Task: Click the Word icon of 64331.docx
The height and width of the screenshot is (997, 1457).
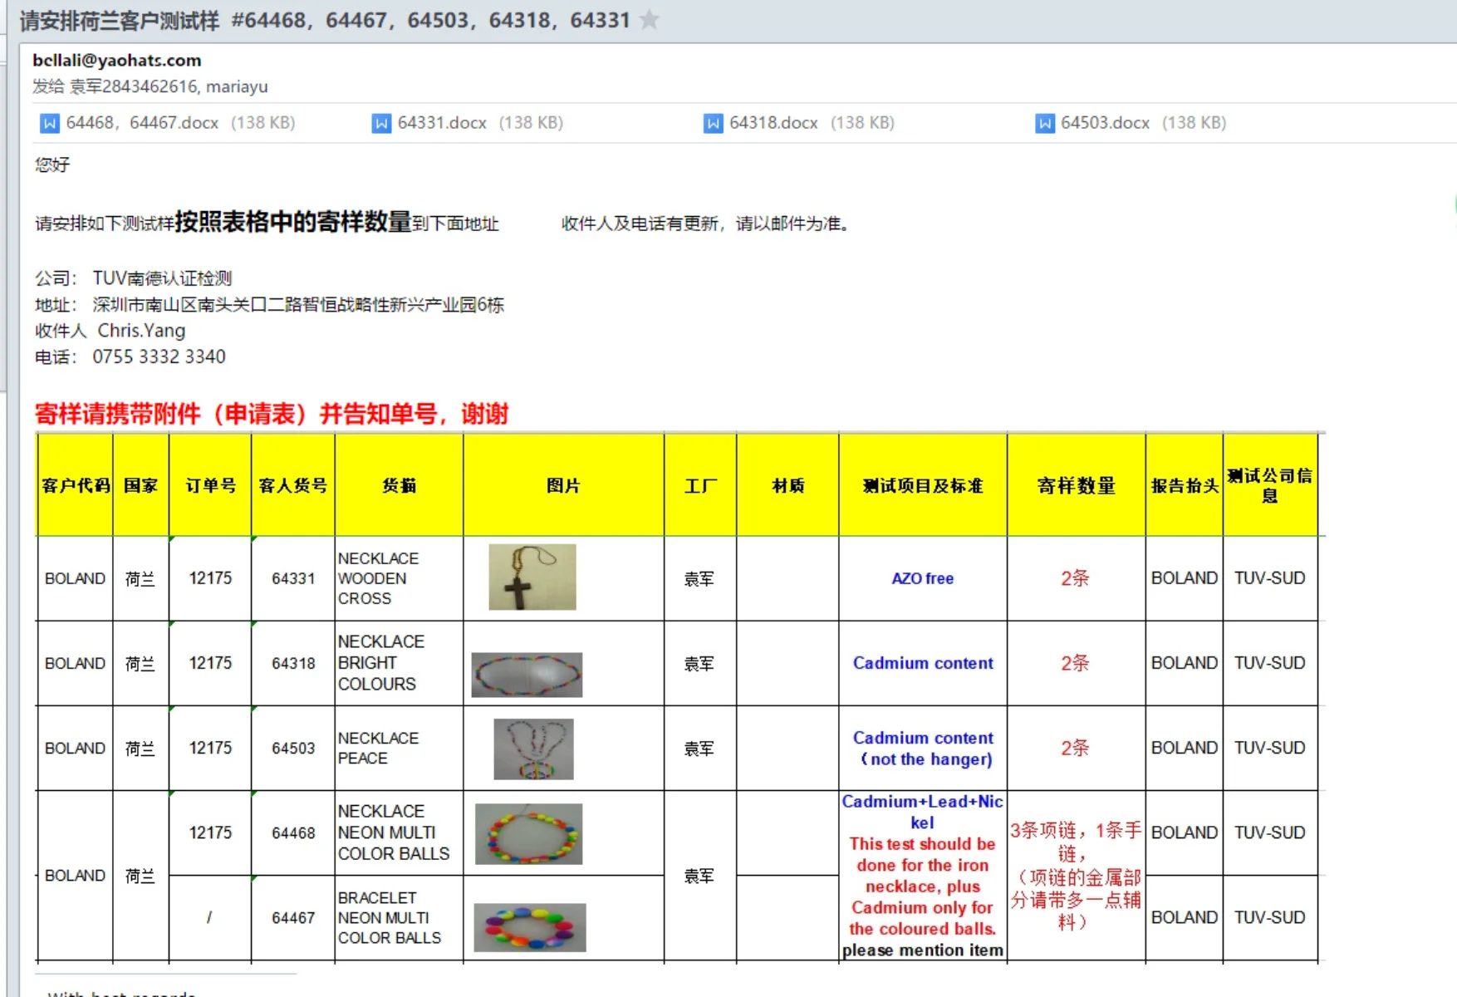Action: pyautogui.click(x=381, y=123)
